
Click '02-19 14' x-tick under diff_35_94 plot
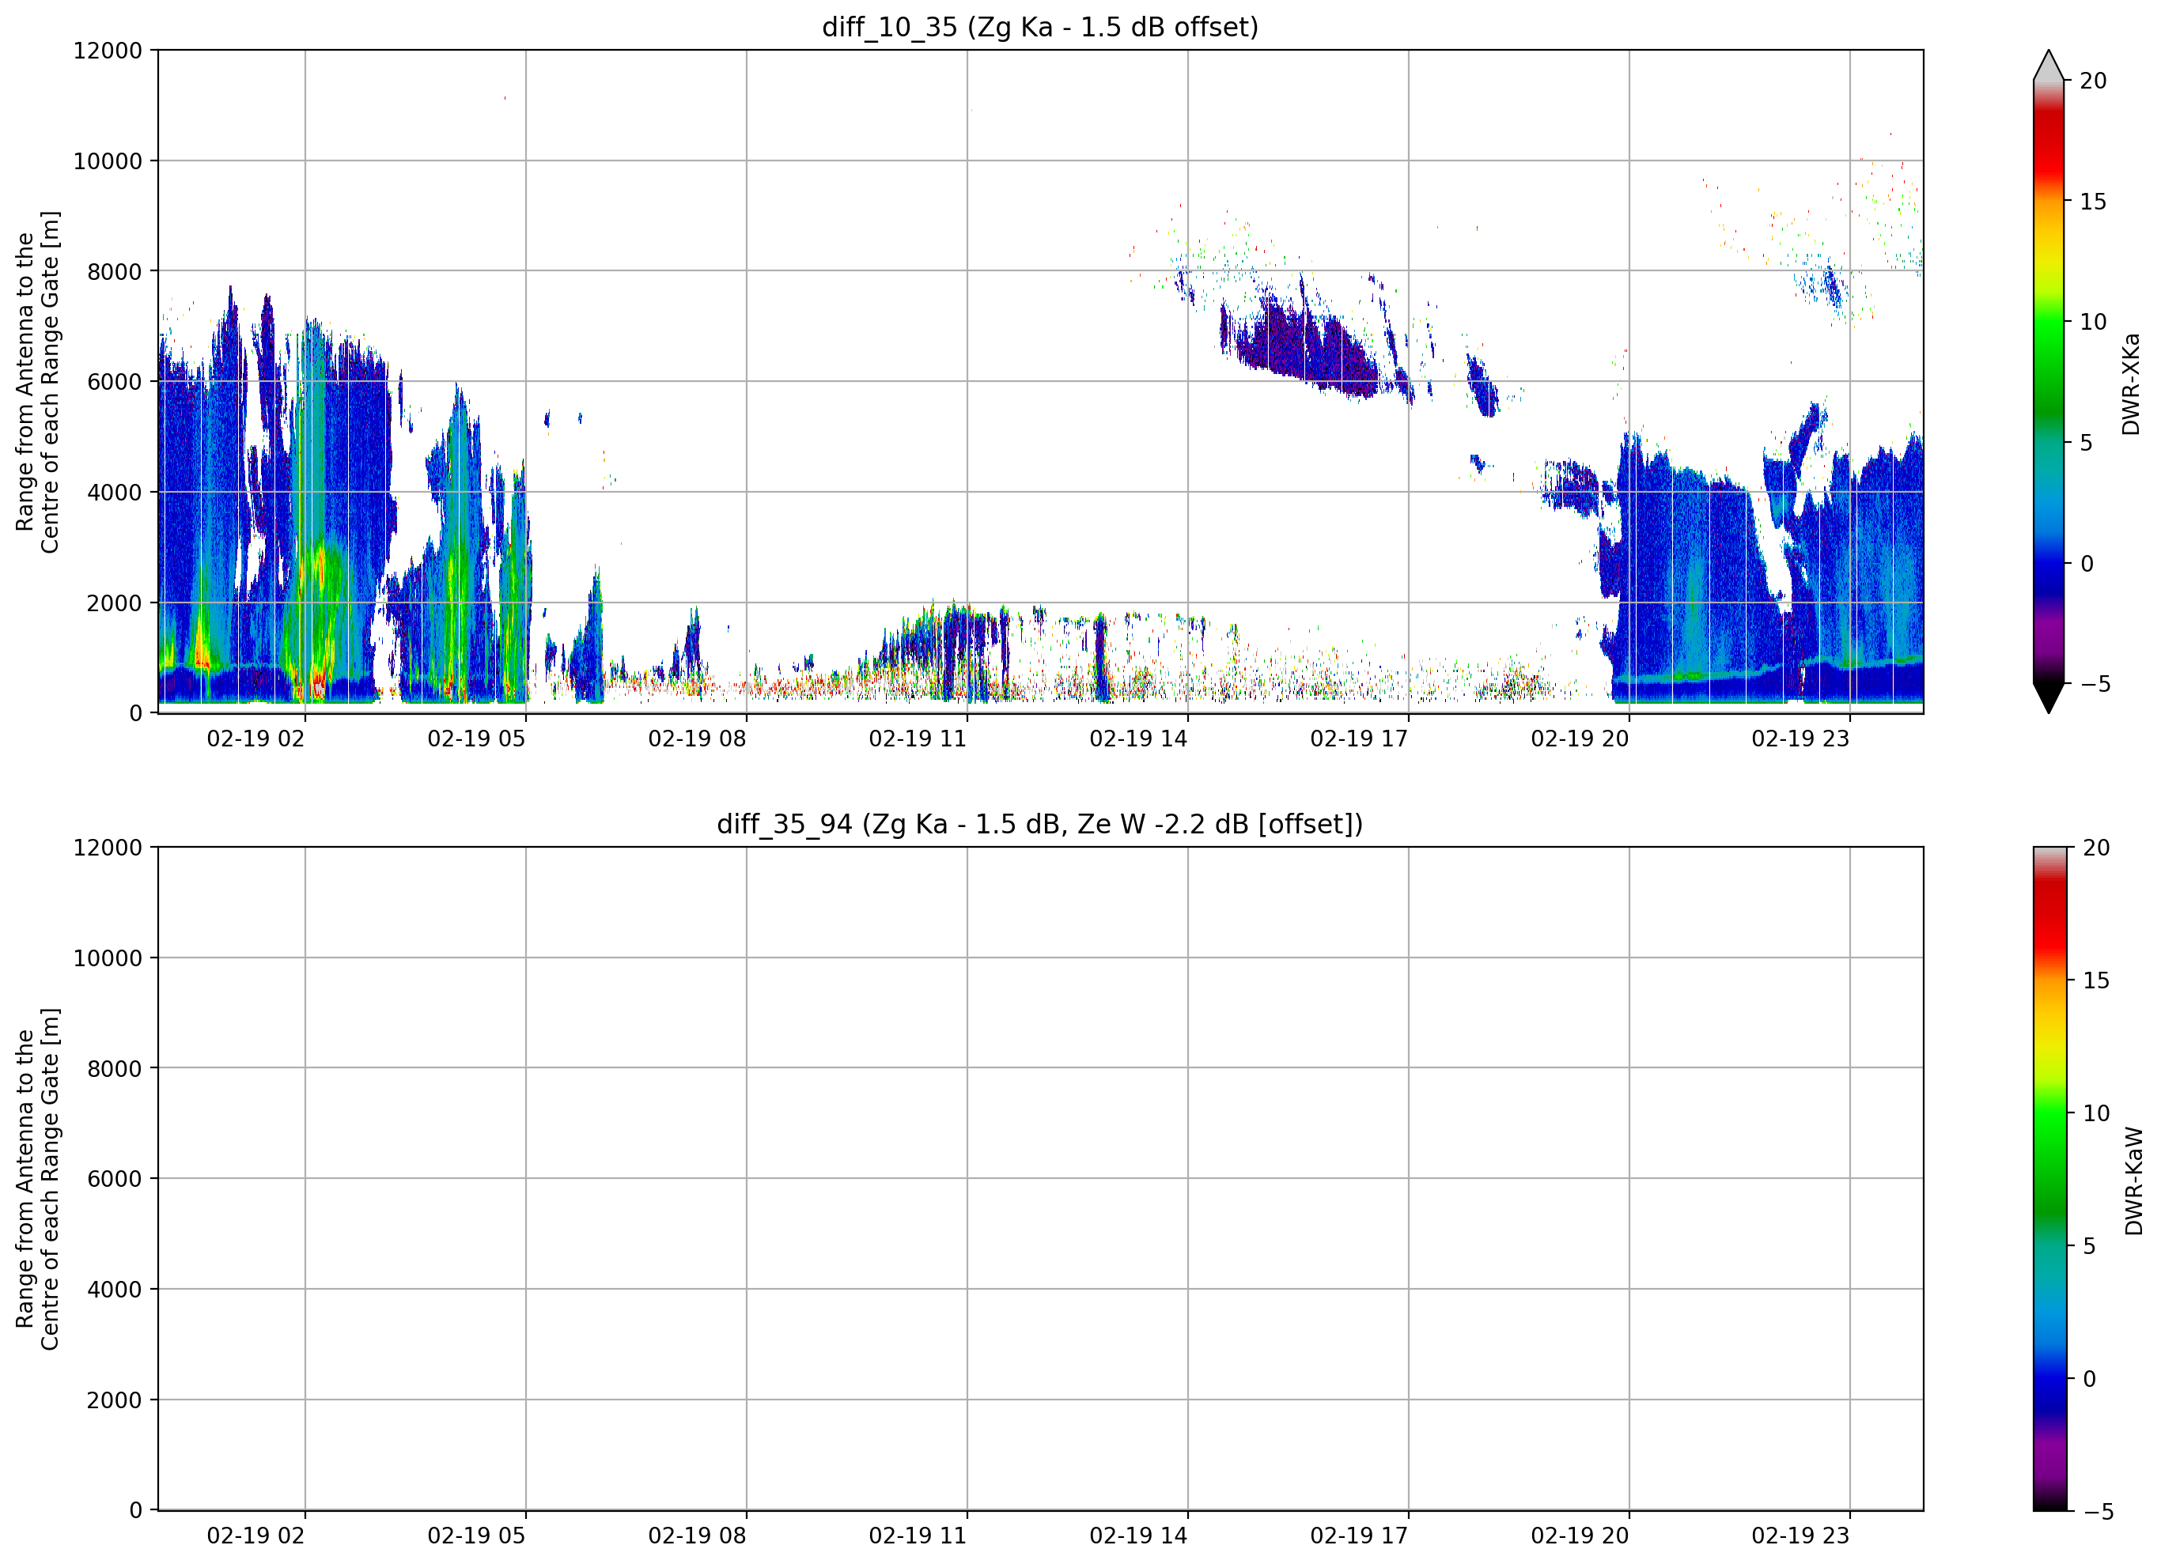click(1138, 1536)
